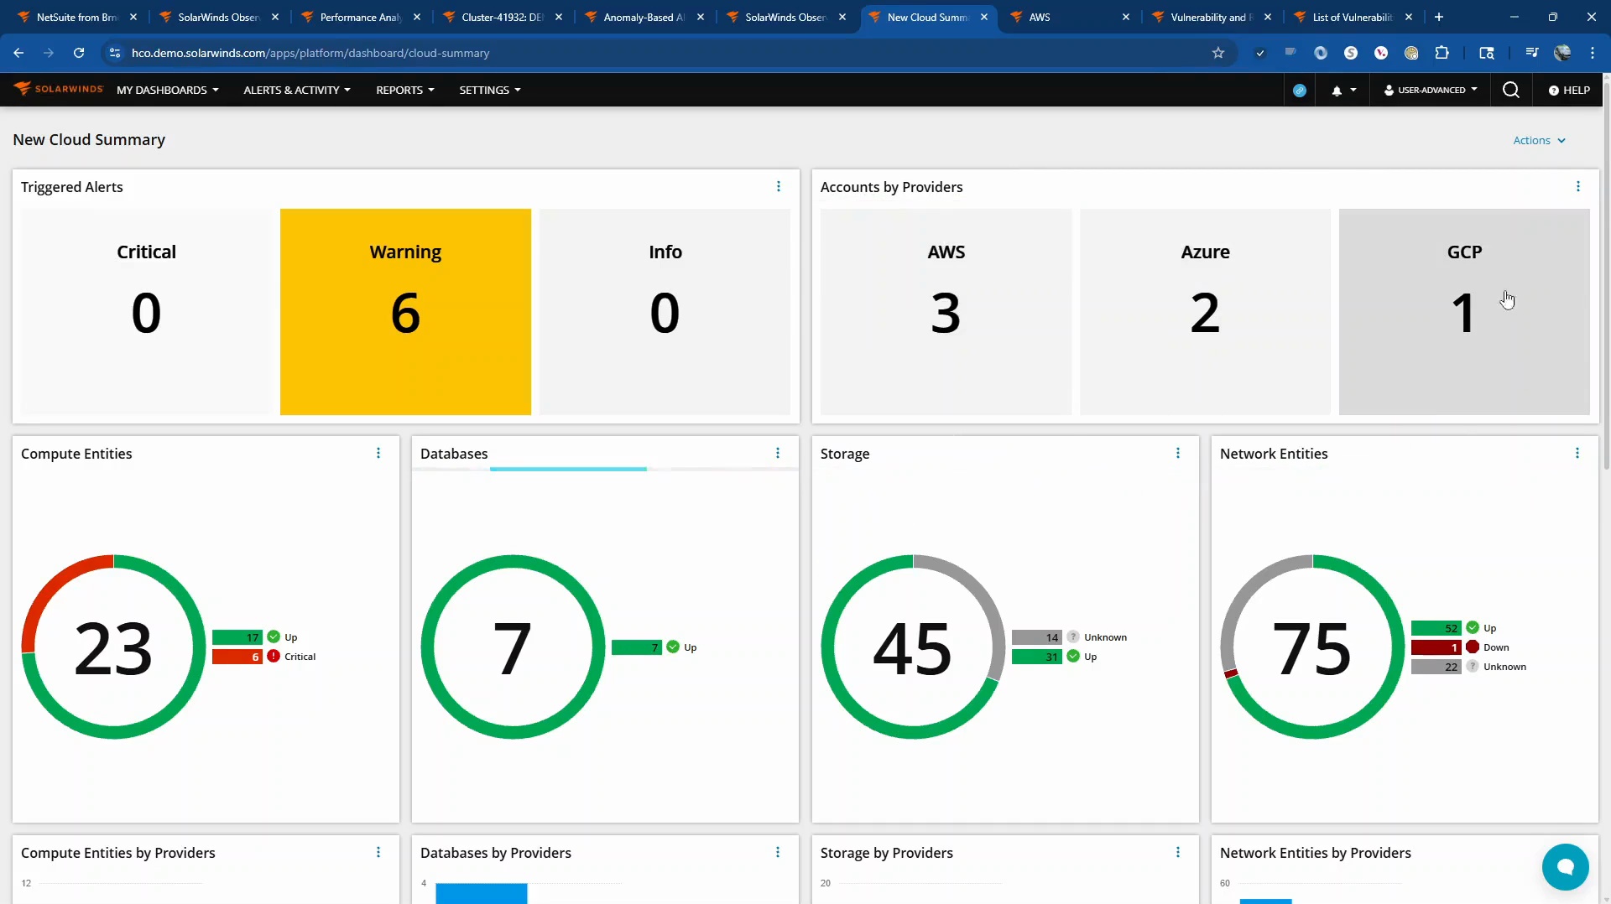Image resolution: width=1611 pixels, height=904 pixels.
Task: Expand the Actions dropdown
Action: 1539,141
